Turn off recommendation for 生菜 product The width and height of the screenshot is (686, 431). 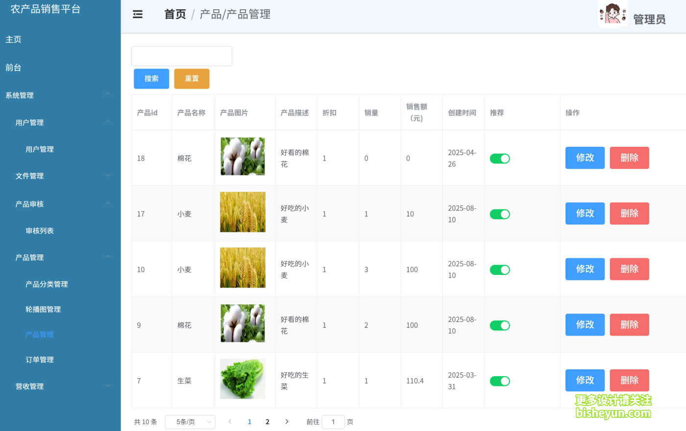[499, 381]
